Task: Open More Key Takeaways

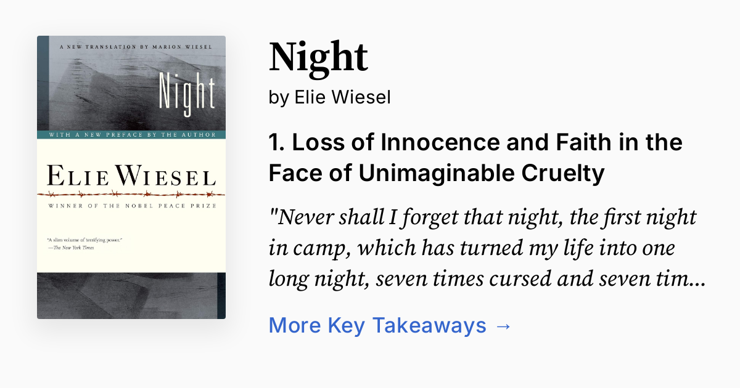Action: [x=378, y=325]
